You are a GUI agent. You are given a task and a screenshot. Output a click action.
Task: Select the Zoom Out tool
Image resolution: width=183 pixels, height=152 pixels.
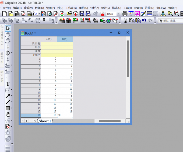point(8,41)
